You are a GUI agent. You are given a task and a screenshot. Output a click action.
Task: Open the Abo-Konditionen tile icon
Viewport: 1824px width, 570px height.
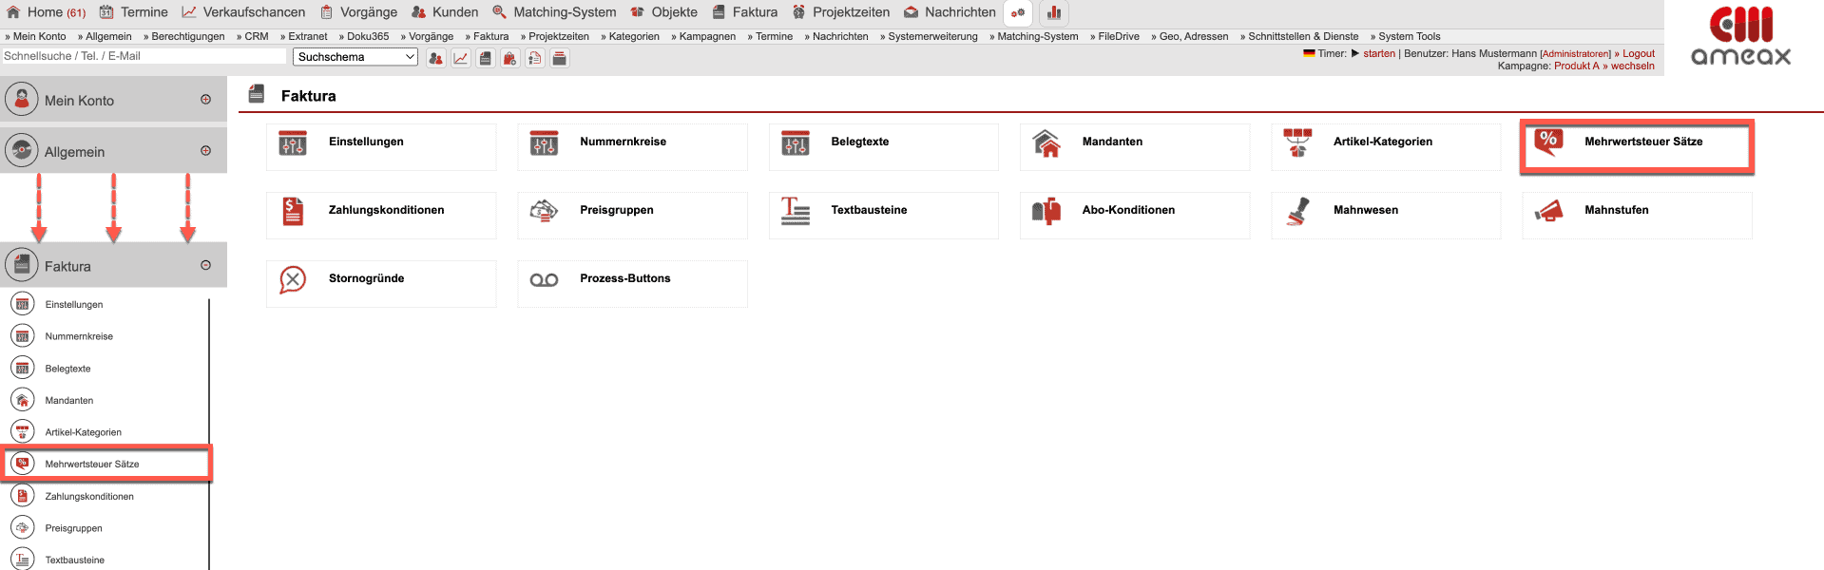(1046, 211)
